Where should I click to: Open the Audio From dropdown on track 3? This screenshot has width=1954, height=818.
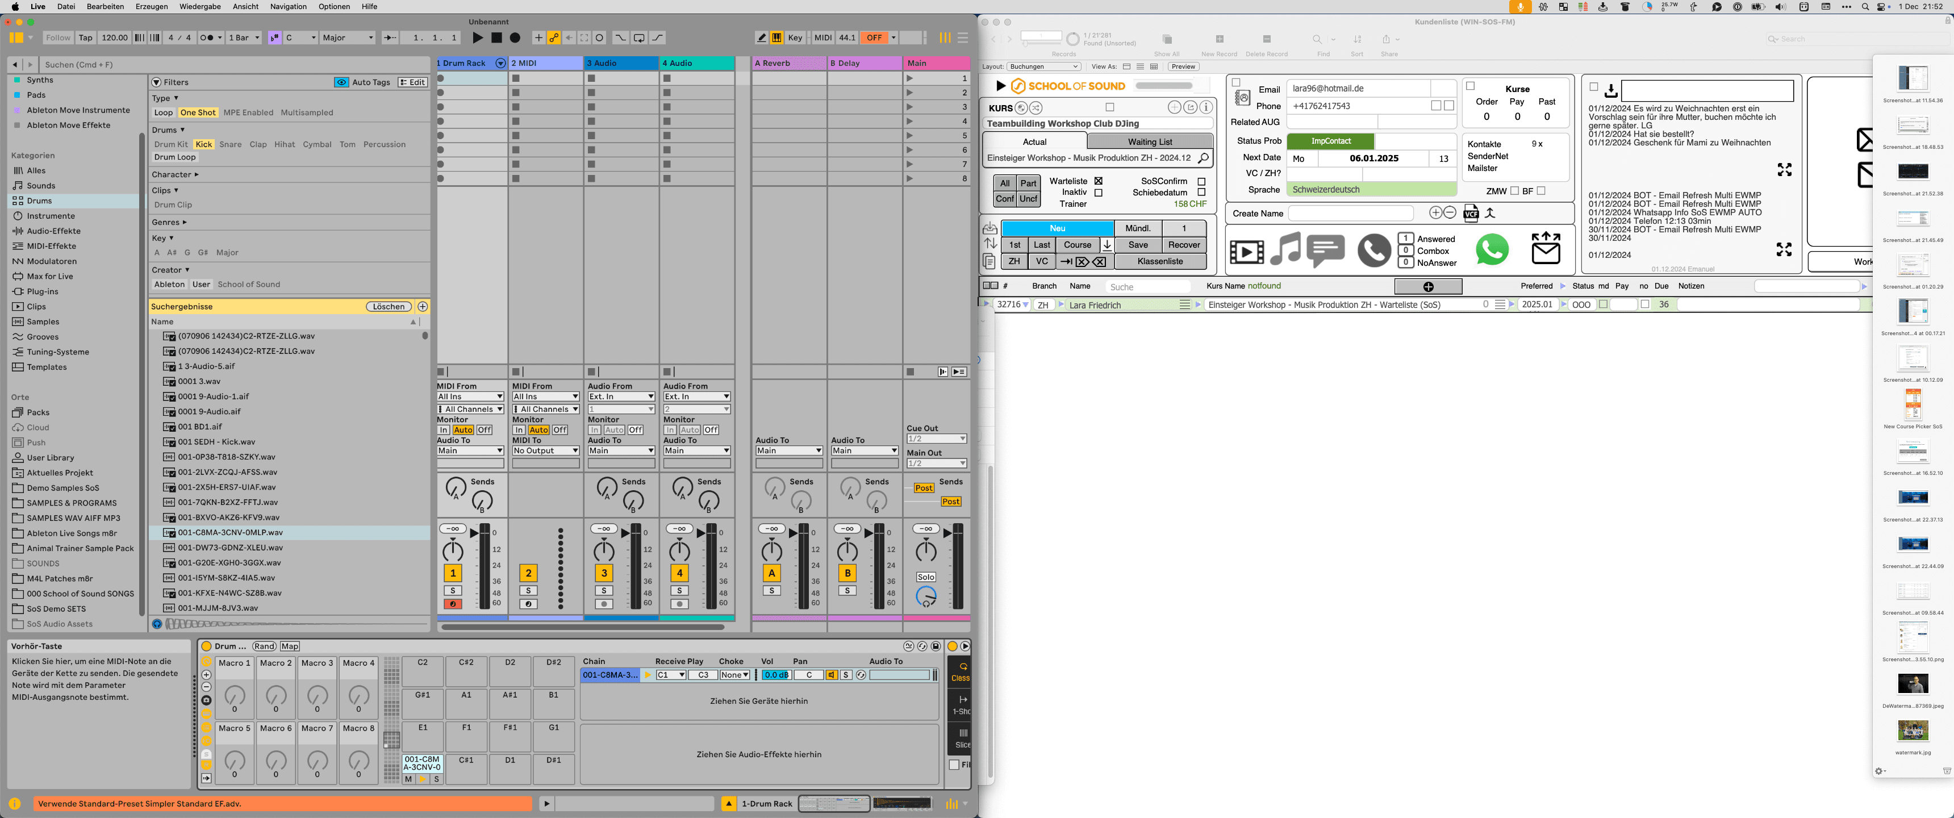click(620, 397)
